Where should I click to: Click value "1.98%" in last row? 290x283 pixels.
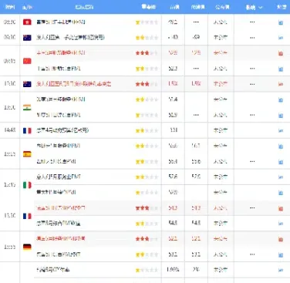(173, 270)
